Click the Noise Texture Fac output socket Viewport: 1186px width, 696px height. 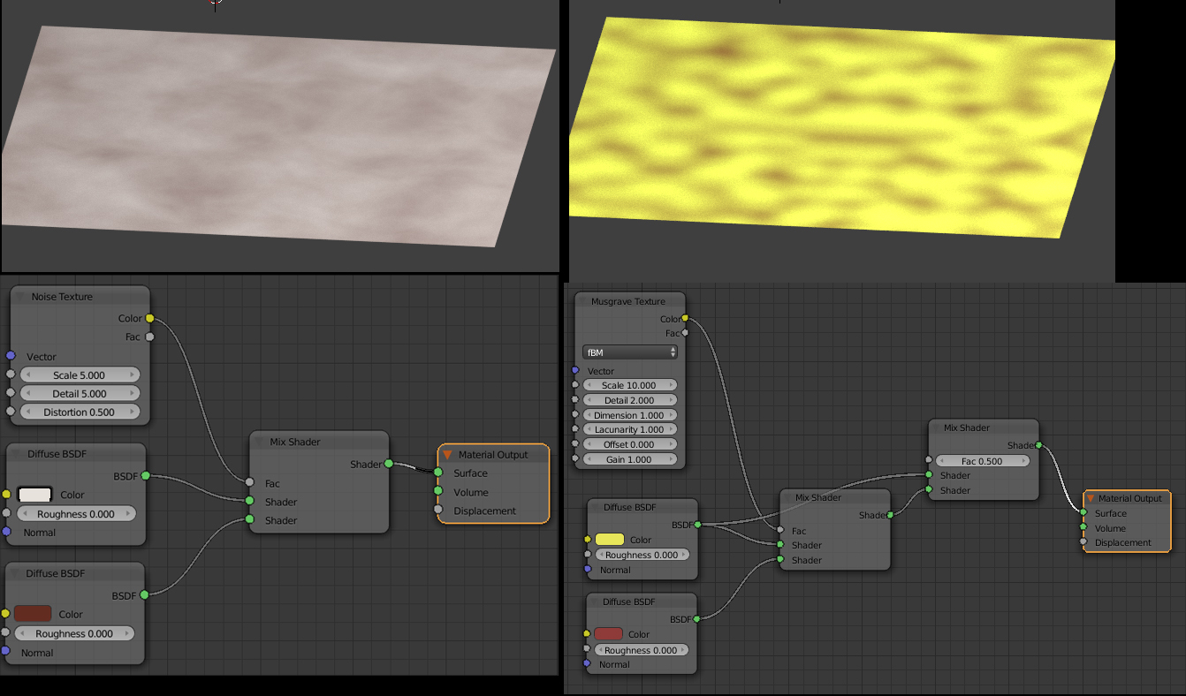(149, 337)
